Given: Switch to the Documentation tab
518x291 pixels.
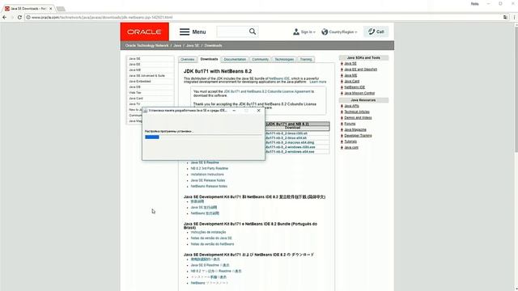Looking at the screenshot, I should (235, 59).
